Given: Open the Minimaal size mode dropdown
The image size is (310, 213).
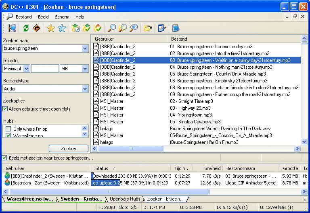Looking at the screenshot, I should point(27,68).
